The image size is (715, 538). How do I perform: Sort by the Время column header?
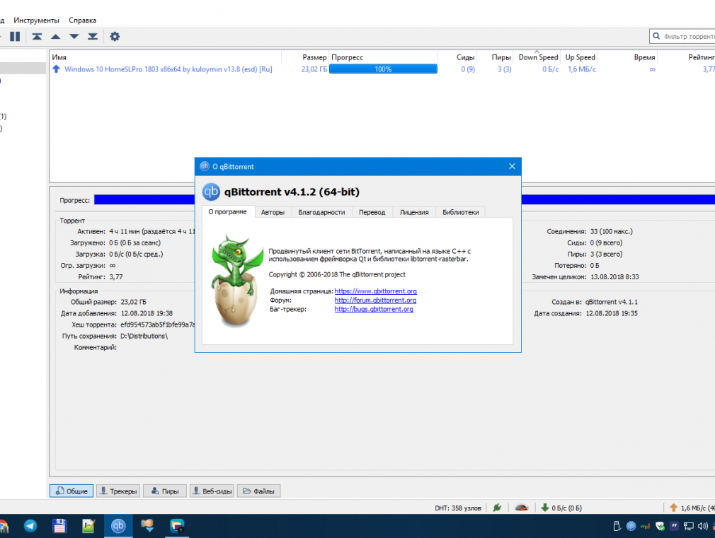point(628,57)
